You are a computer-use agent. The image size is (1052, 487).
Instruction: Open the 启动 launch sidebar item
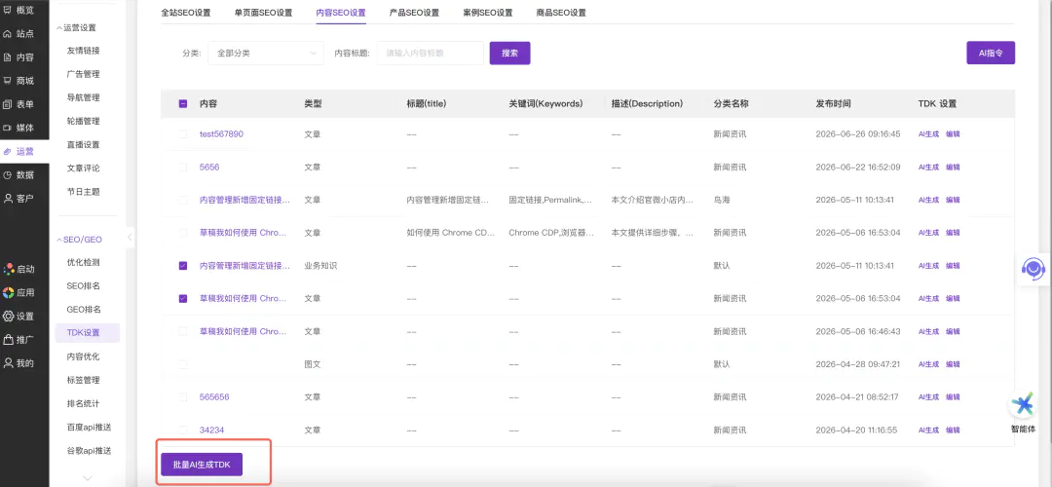tap(19, 269)
